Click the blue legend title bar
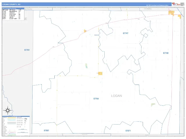Image resolution: width=186 pixels, height=139 pixels. 16,116
